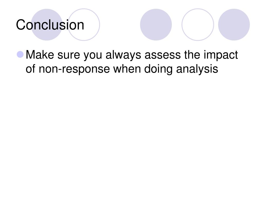Click the letter C of Conclusion
The height and width of the screenshot is (197, 263).
coord(21,25)
